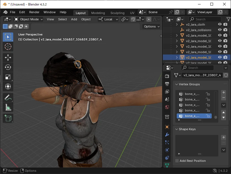Screen dimensions: 231x174
Task: Open the Physics properties tab
Action: click(167, 150)
